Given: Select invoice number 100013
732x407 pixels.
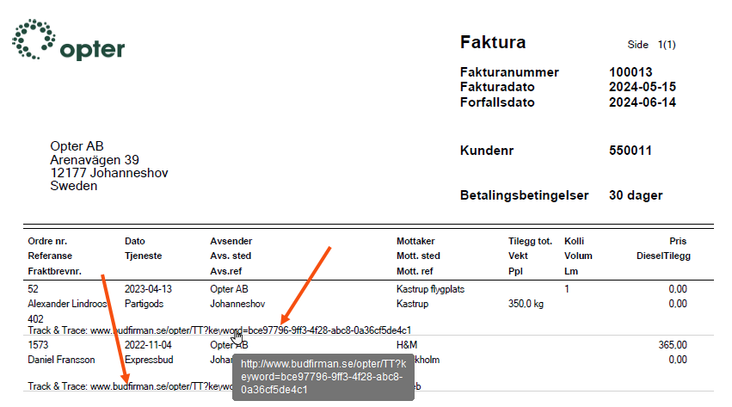Looking at the screenshot, I should click(x=631, y=72).
